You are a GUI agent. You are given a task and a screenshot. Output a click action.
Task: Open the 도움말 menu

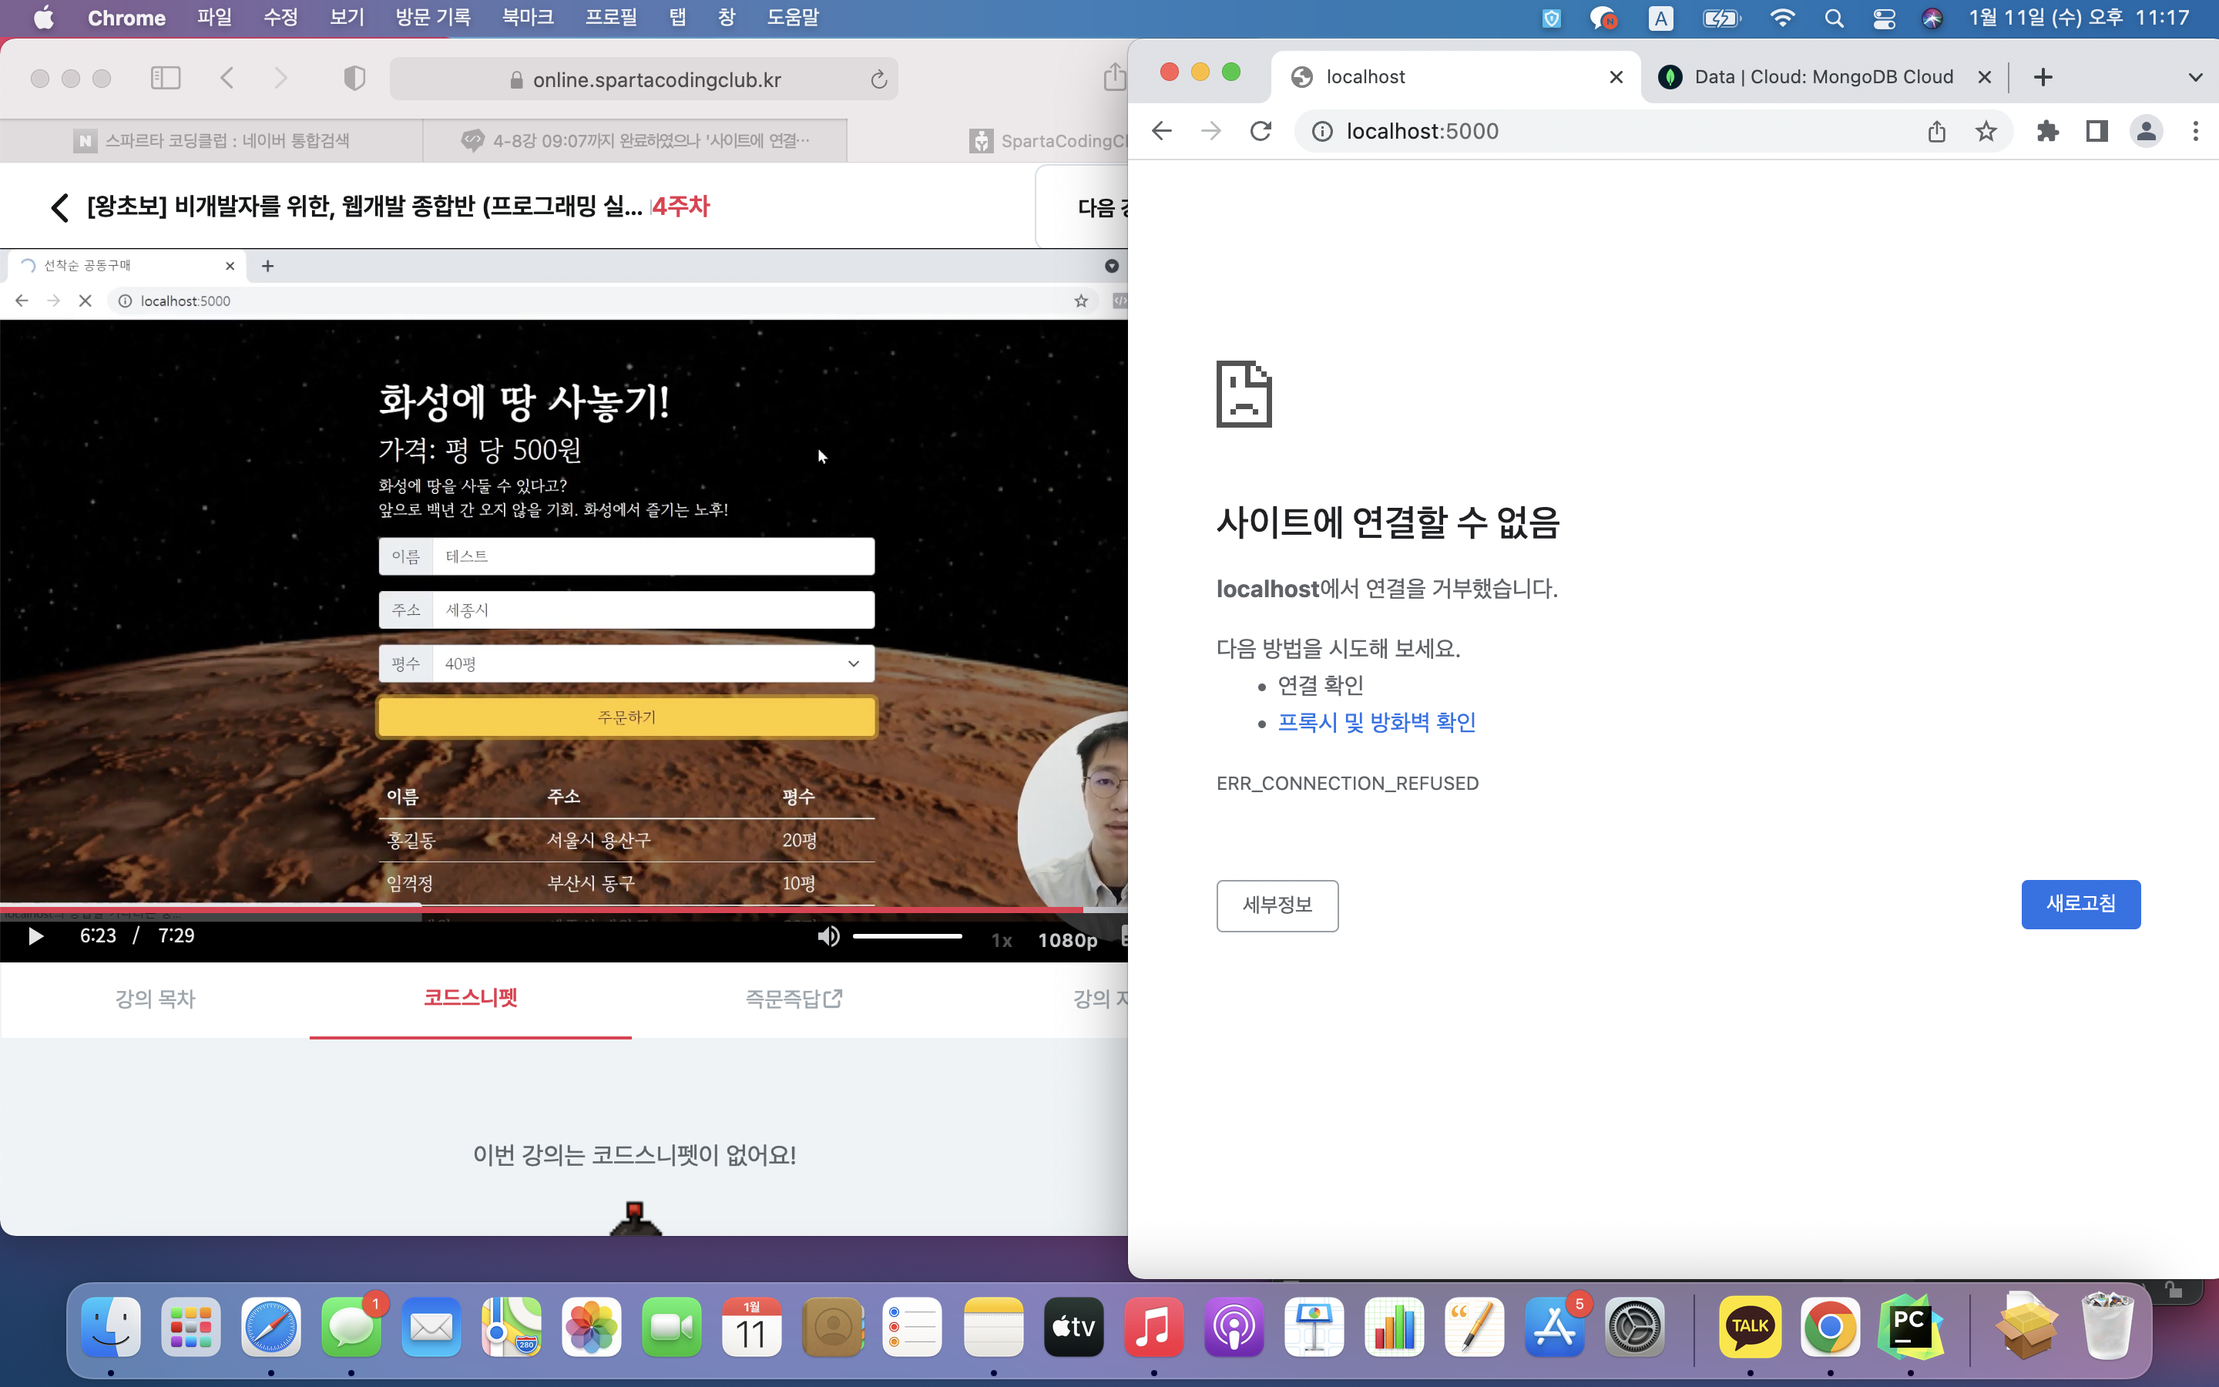click(x=793, y=18)
